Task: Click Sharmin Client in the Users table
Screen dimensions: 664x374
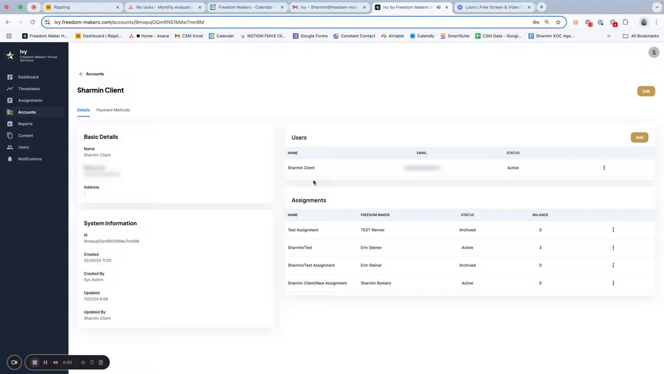Action: coord(301,168)
